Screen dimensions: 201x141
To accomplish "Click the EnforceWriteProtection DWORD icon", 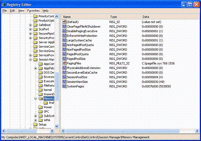I will coord(64,36).
